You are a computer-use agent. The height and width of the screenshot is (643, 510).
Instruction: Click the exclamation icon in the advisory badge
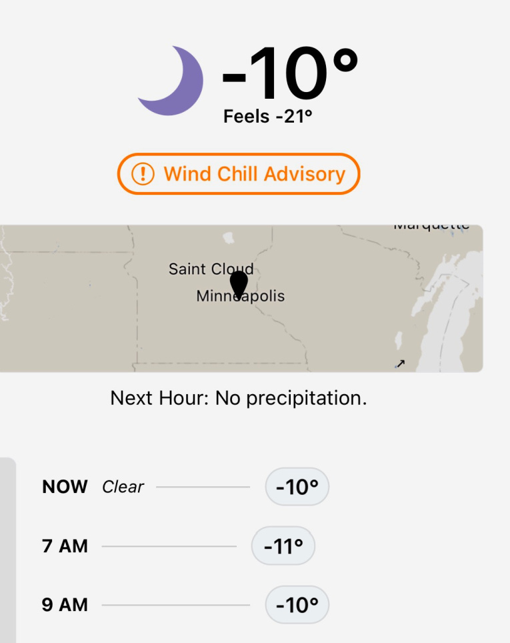tap(142, 174)
